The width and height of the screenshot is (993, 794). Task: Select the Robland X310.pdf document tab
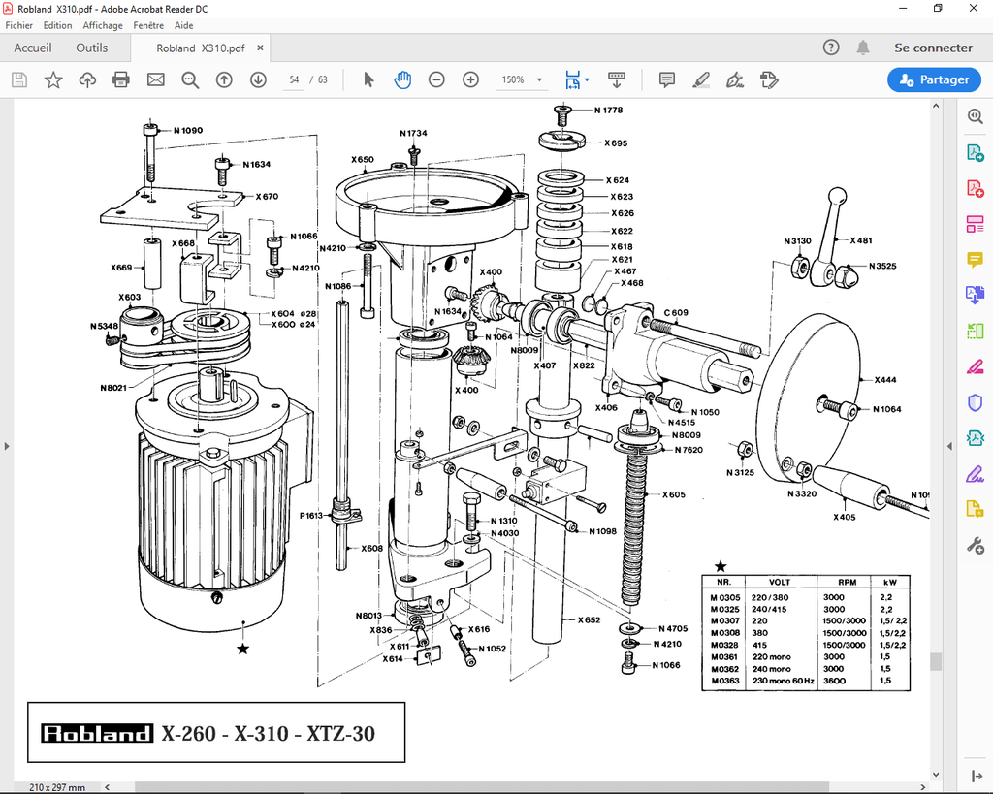(200, 48)
